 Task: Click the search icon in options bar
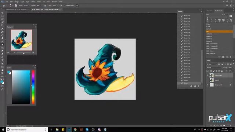click(x=227, y=5)
